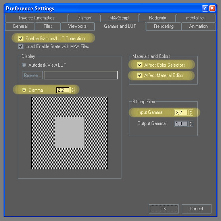Click the LUT file path field
Viewport: 221px width, 221px height.
click(x=81, y=75)
